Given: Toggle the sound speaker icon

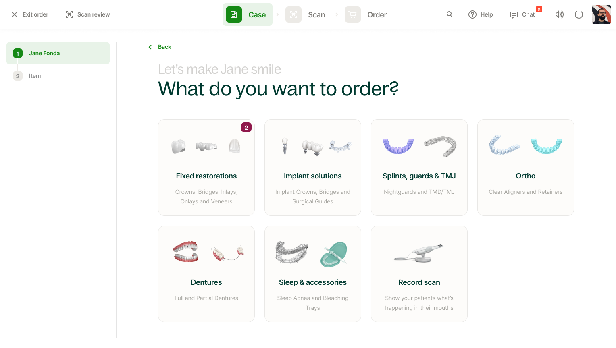Looking at the screenshot, I should (559, 14).
